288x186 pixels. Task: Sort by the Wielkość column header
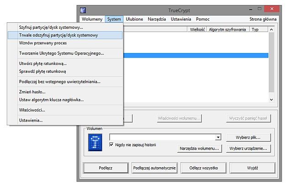(x=197, y=29)
